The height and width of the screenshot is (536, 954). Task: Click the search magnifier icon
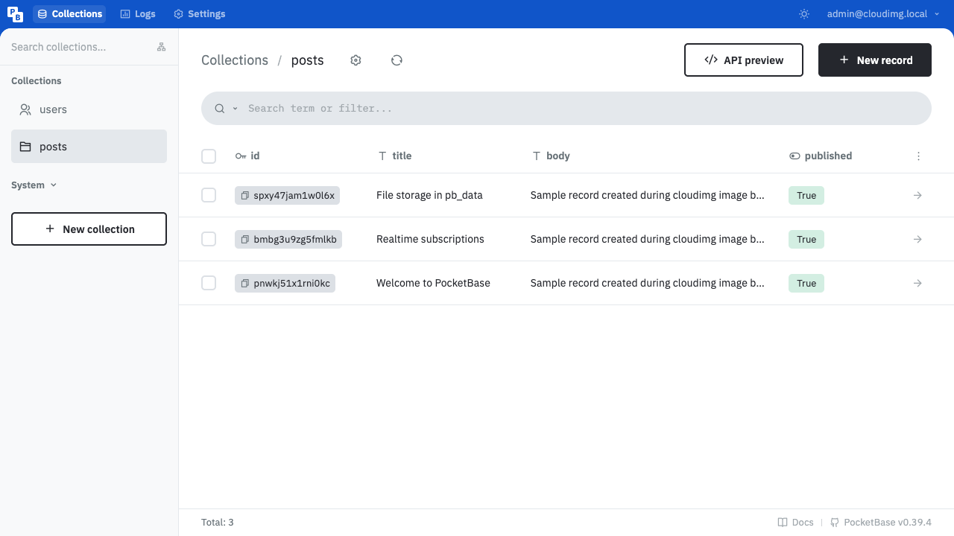[x=220, y=109]
